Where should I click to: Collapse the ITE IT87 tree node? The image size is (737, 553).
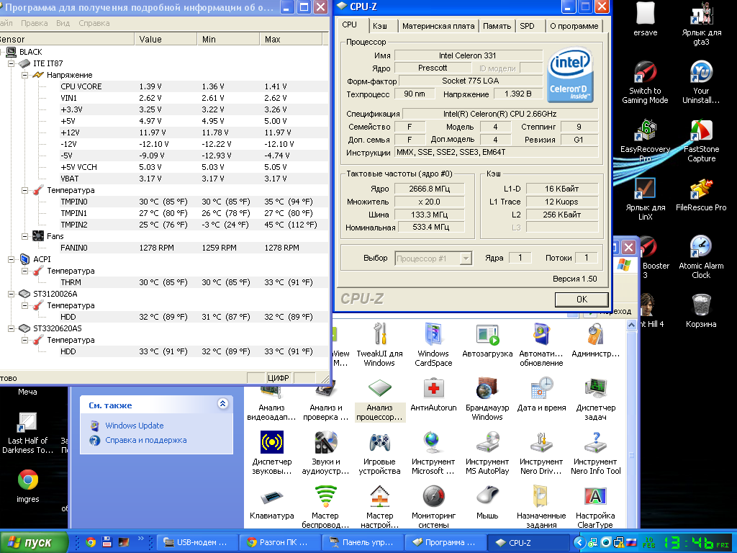(x=12, y=63)
